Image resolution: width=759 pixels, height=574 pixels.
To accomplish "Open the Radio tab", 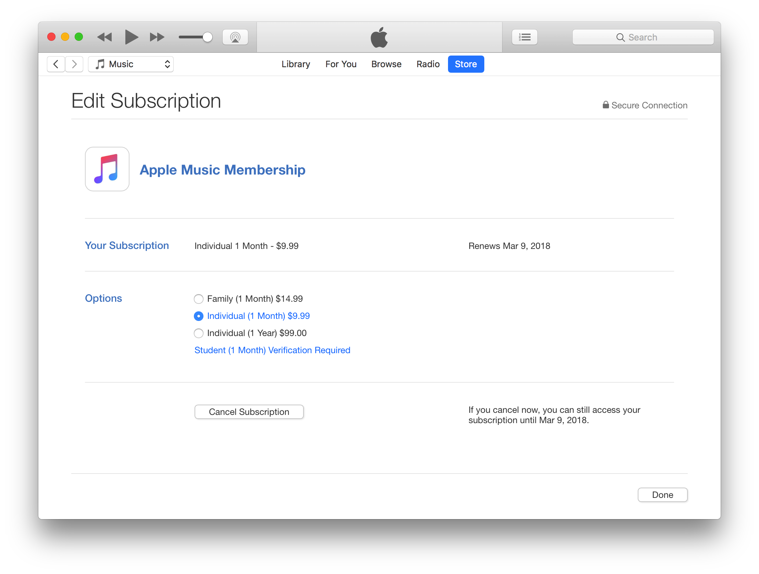I will coord(428,64).
